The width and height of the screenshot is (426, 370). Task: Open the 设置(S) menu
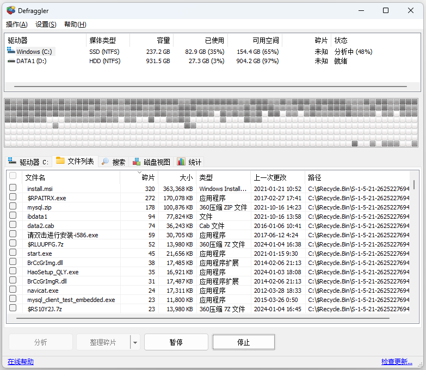(x=46, y=24)
